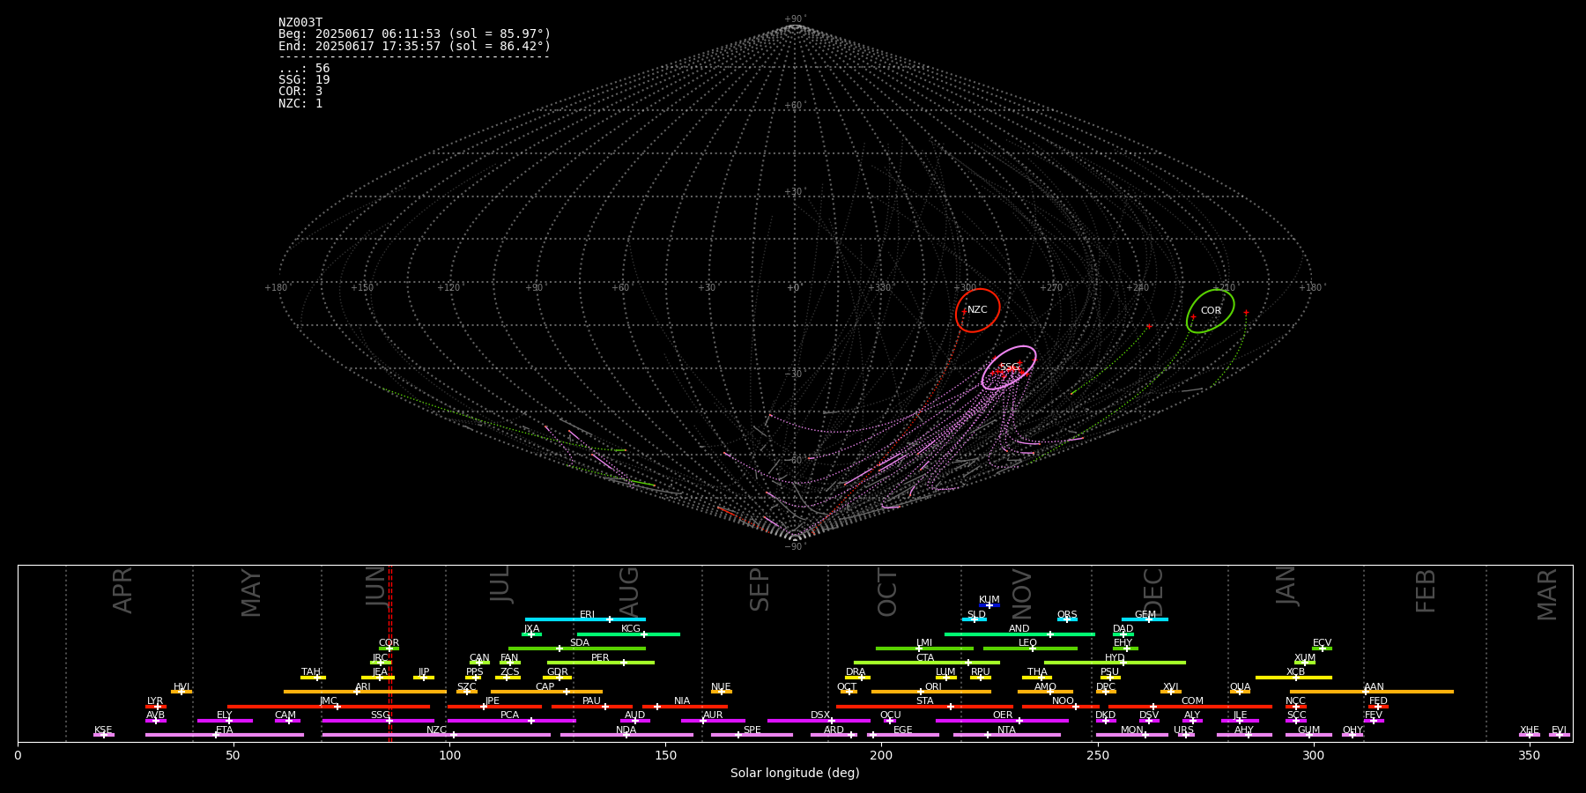Click the MAR month label
1586x793 pixels.
[x=1547, y=594]
